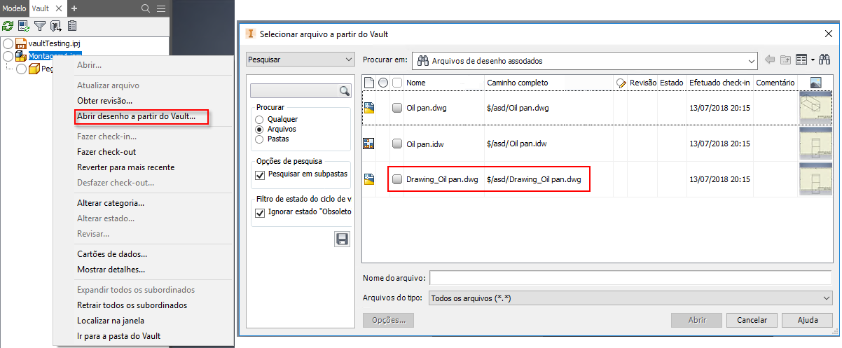Open the Procurar em location dropdown
842x348 pixels.
585,61
